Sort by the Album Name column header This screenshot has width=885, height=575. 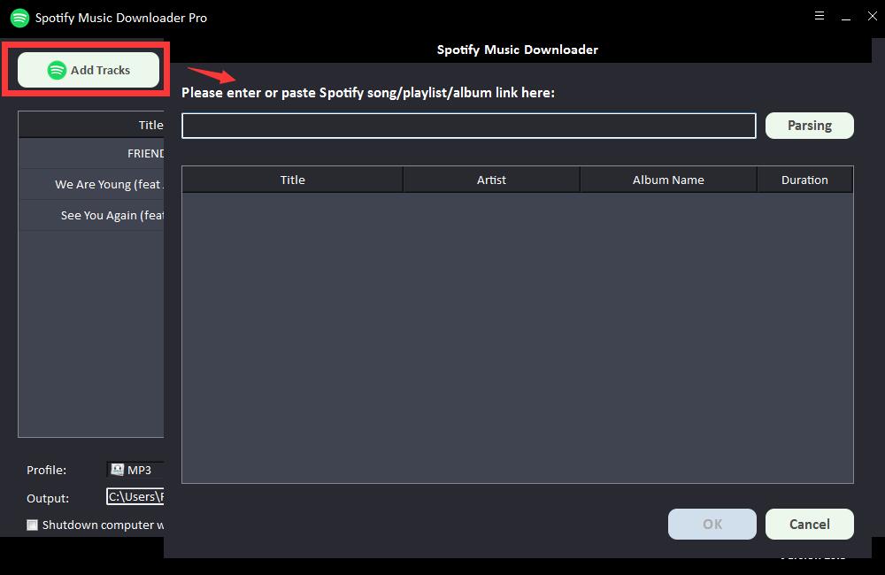(668, 180)
